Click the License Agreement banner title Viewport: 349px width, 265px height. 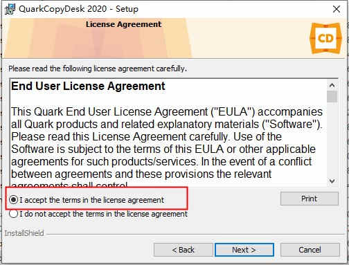(123, 24)
